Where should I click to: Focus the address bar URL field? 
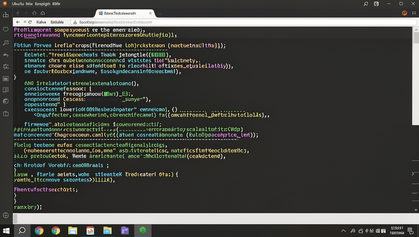tap(244, 22)
